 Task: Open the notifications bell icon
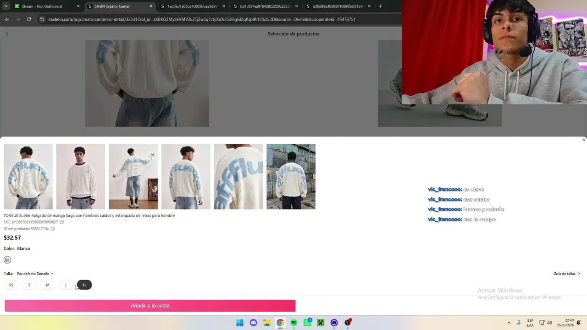[579, 323]
